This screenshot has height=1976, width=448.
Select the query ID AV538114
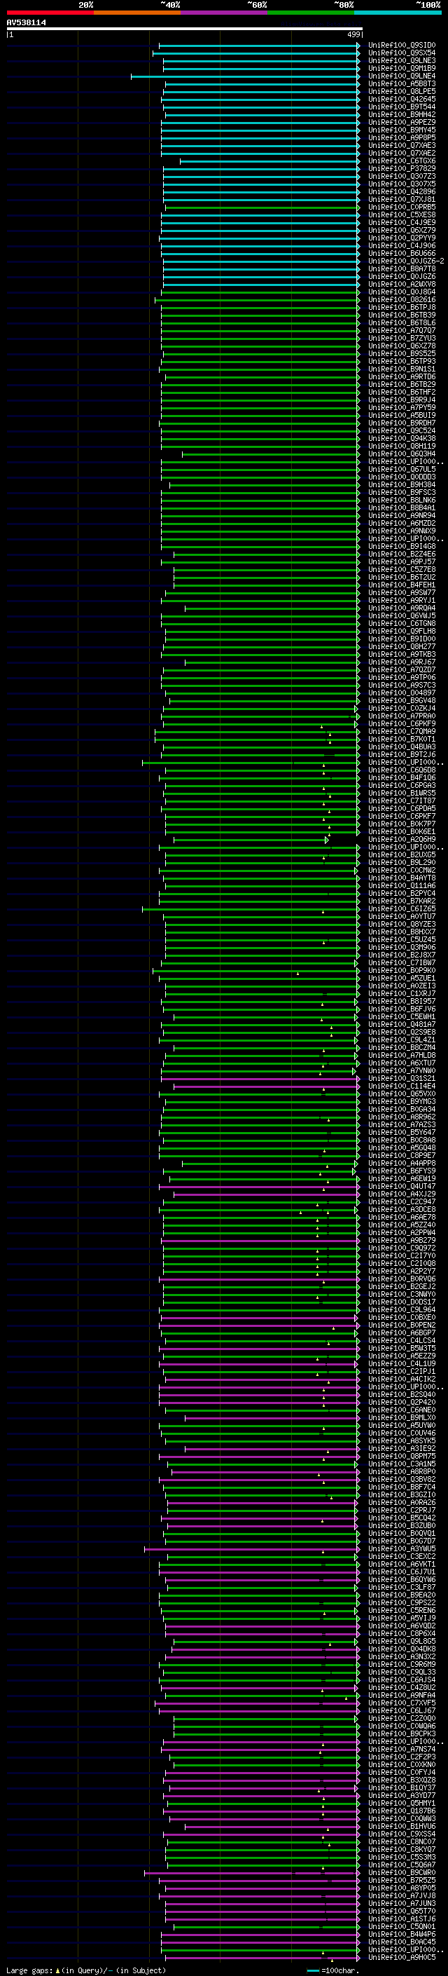pos(26,23)
